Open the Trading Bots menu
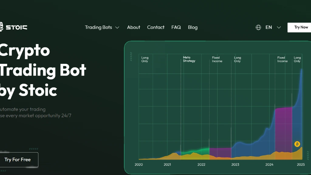Screen dimensions: 311x175 point(98,27)
